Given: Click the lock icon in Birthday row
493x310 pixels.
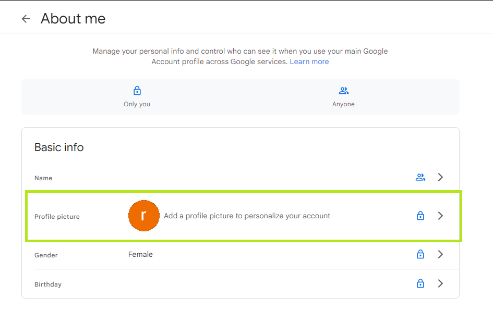Looking at the screenshot, I should (420, 283).
